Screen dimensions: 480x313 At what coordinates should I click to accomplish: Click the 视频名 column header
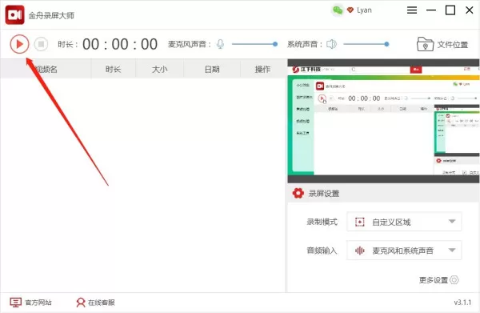[x=46, y=69]
